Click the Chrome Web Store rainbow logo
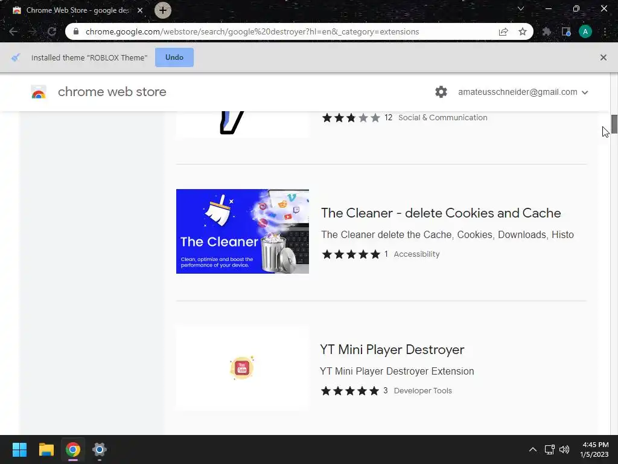Screen dimensions: 618x464 pos(39,92)
